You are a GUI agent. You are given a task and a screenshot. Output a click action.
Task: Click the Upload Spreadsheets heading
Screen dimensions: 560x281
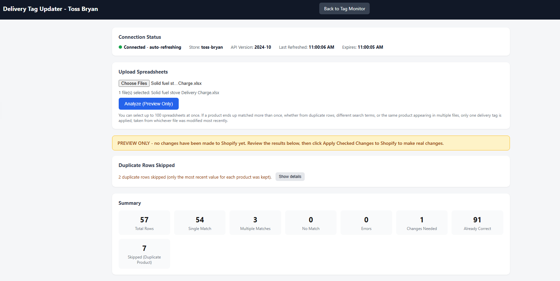(x=143, y=72)
